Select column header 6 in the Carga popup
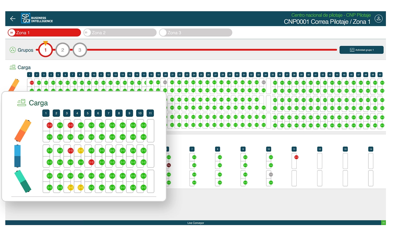 coord(98,113)
